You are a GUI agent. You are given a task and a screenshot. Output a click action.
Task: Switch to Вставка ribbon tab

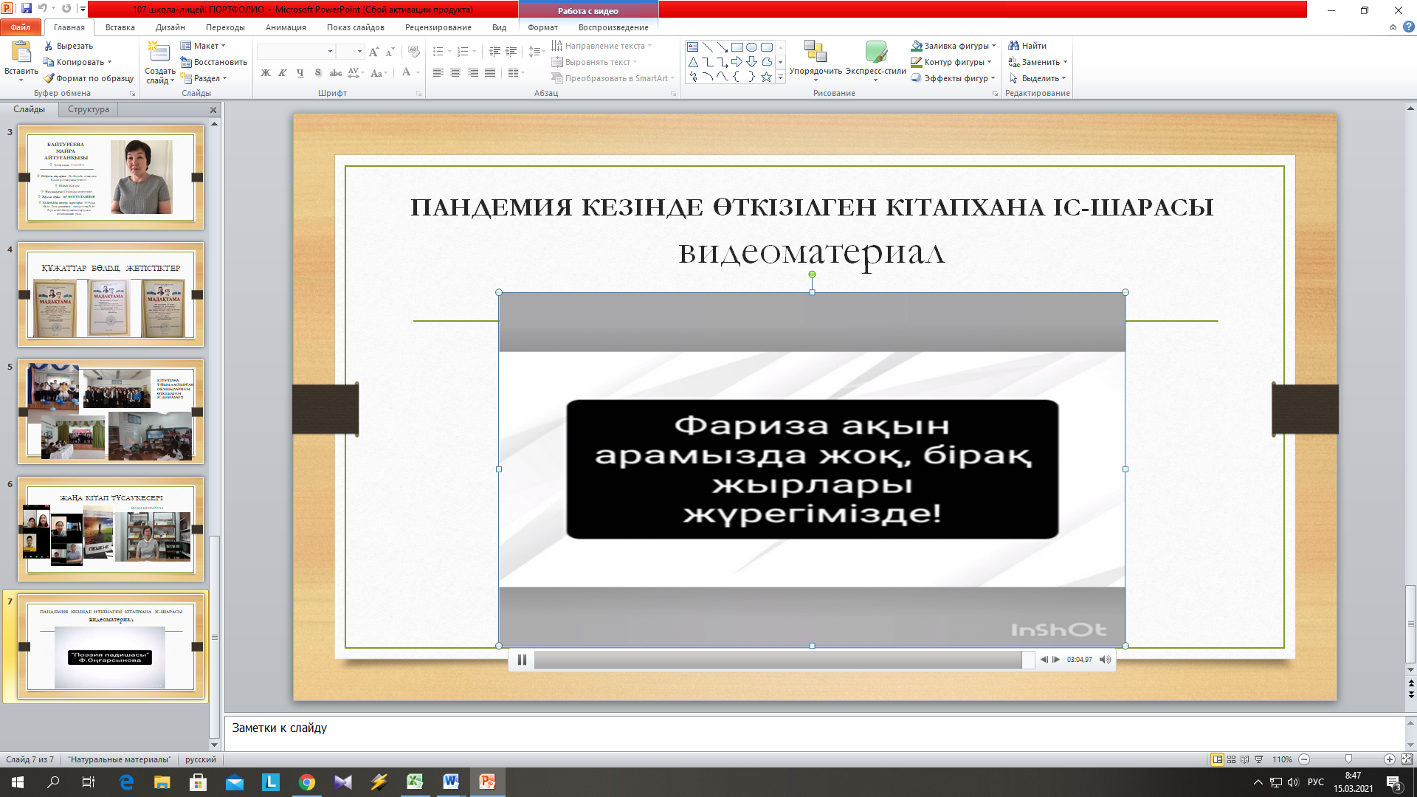click(x=120, y=27)
